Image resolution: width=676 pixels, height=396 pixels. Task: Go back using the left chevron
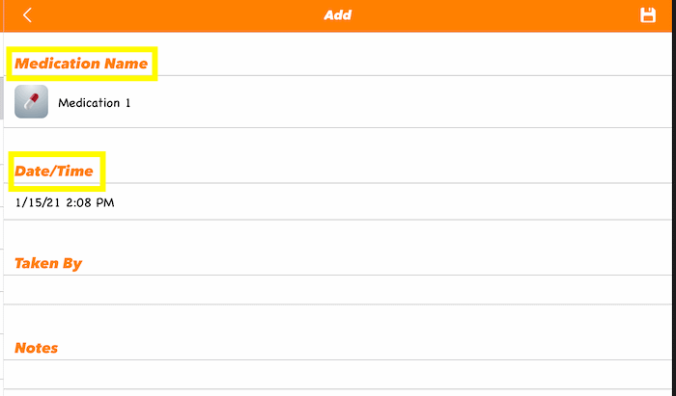pyautogui.click(x=28, y=15)
